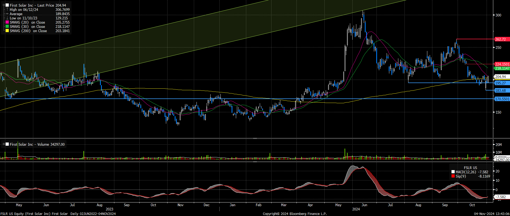
Task: Click the yellow SMAVG (200) swatch
Action: coord(7,31)
